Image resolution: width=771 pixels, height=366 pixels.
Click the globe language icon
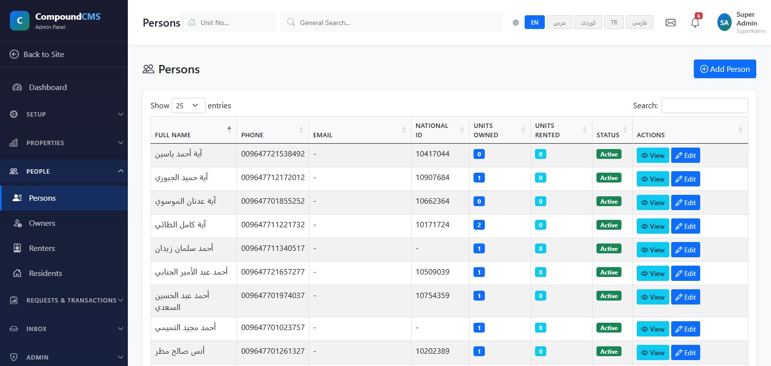tap(516, 23)
